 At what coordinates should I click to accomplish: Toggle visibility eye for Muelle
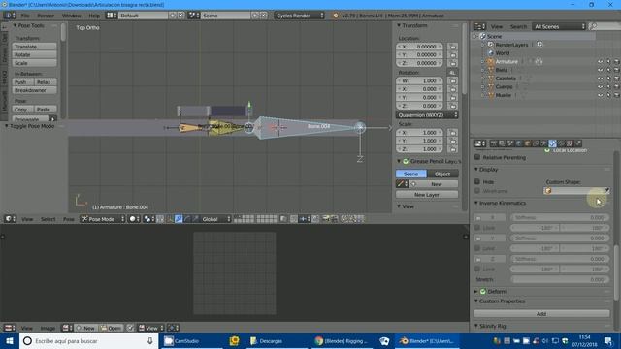pyautogui.click(x=601, y=95)
